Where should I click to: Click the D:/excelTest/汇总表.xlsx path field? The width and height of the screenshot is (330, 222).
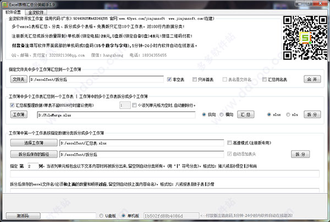pos(142,143)
